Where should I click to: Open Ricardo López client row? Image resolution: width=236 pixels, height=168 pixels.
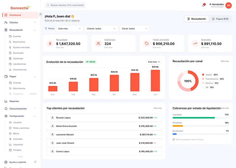click(104, 118)
